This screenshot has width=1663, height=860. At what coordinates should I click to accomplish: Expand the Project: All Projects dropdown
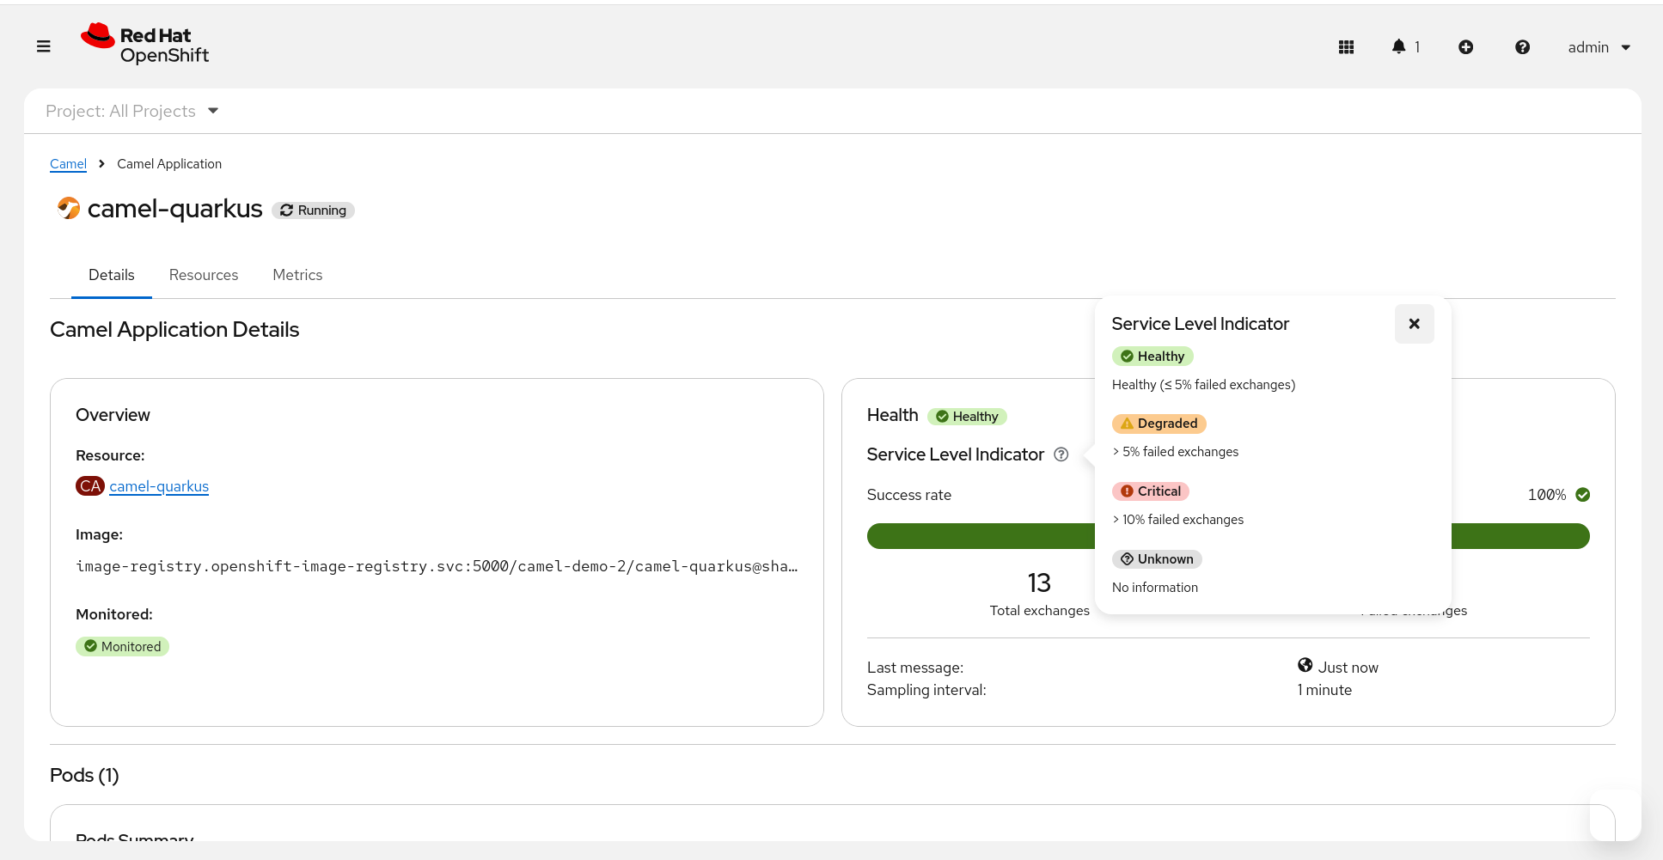coord(132,111)
